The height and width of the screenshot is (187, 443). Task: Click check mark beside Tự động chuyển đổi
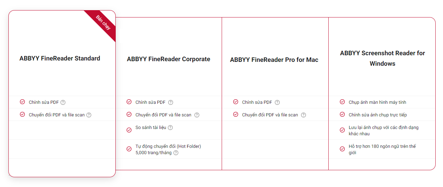pos(129,149)
